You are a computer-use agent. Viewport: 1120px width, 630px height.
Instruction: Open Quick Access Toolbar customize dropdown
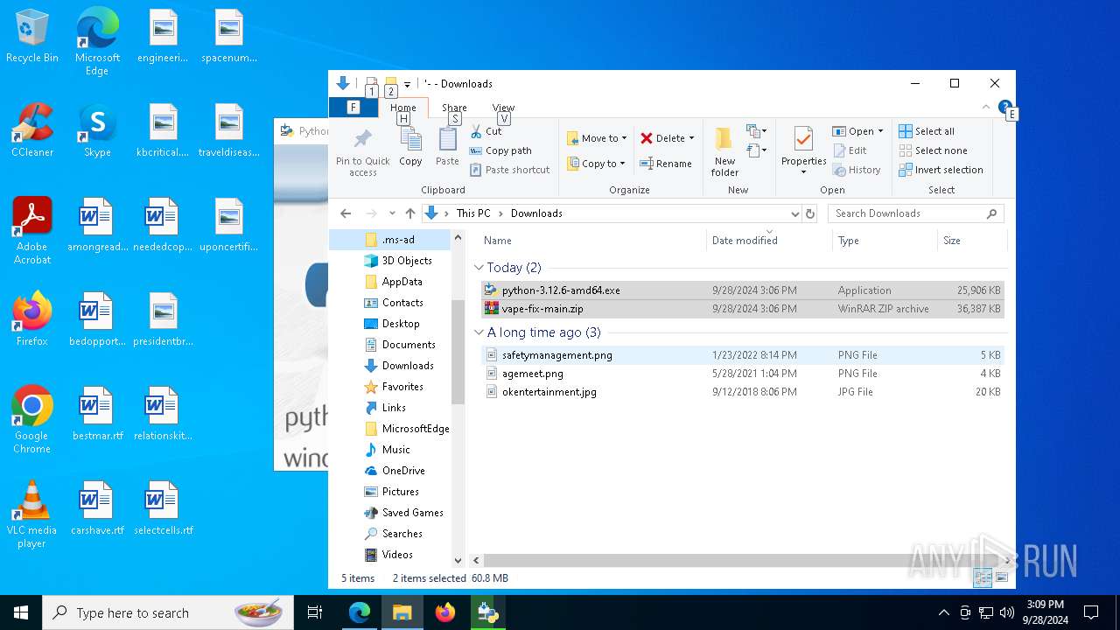tap(407, 84)
